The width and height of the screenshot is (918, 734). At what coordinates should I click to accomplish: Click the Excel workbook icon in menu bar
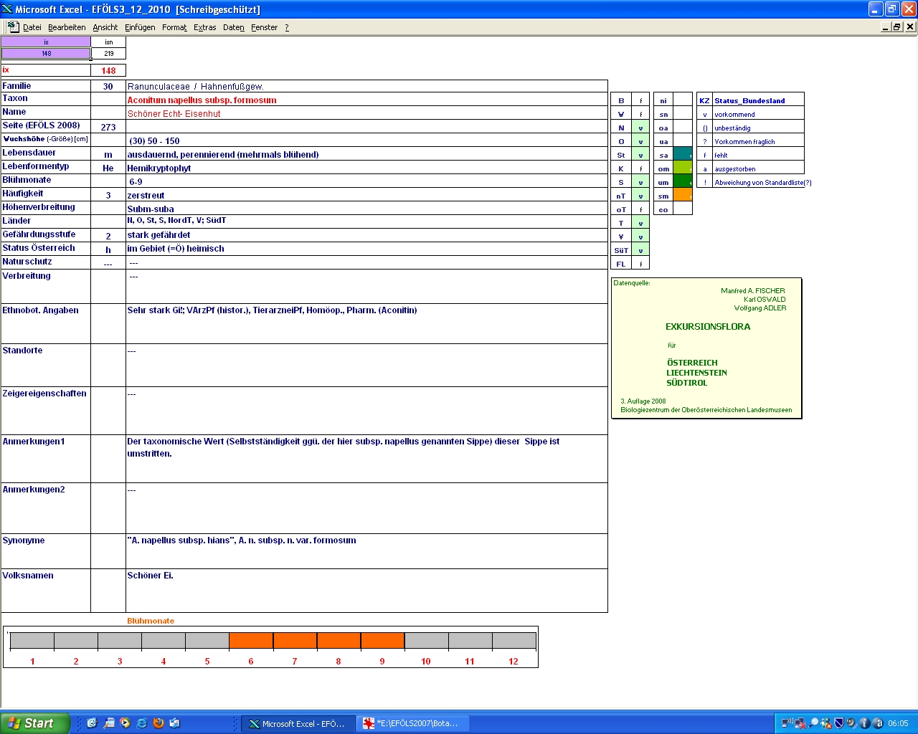click(x=13, y=27)
